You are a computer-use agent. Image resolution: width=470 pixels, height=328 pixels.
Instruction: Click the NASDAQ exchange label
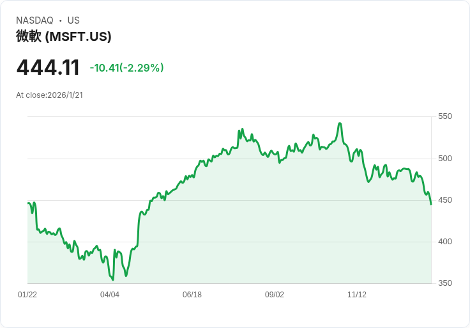pyautogui.click(x=34, y=20)
